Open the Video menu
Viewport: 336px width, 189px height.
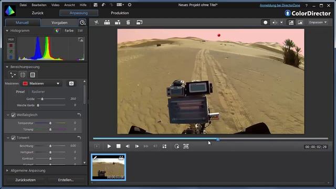tap(55, 5)
